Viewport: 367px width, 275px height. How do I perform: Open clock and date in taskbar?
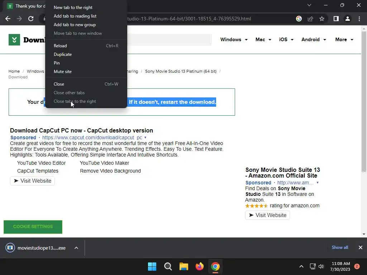(x=340, y=266)
